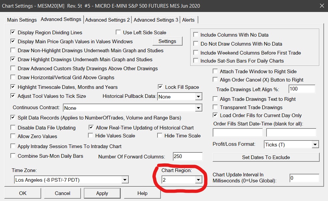The image size is (328, 201).
Task: Switch to the Alerts tab
Action: [x=188, y=20]
